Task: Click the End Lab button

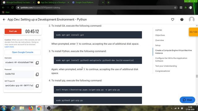Action: (x=13, y=31)
